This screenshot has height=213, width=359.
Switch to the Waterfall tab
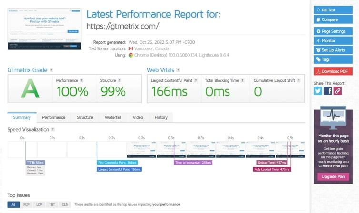[x=113, y=117]
